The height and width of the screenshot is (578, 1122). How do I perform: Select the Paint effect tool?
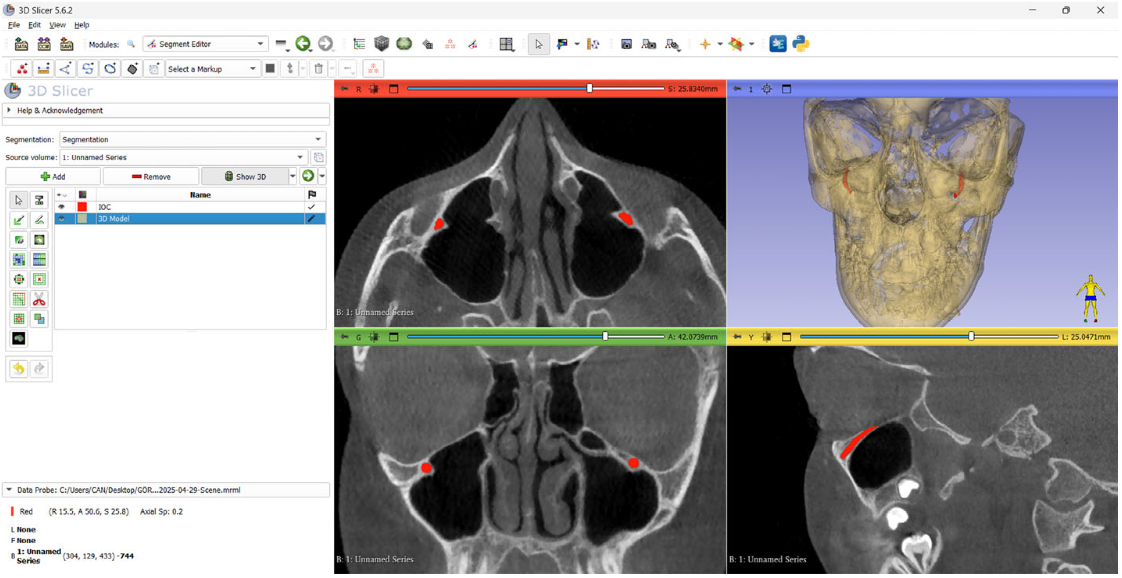(x=18, y=220)
